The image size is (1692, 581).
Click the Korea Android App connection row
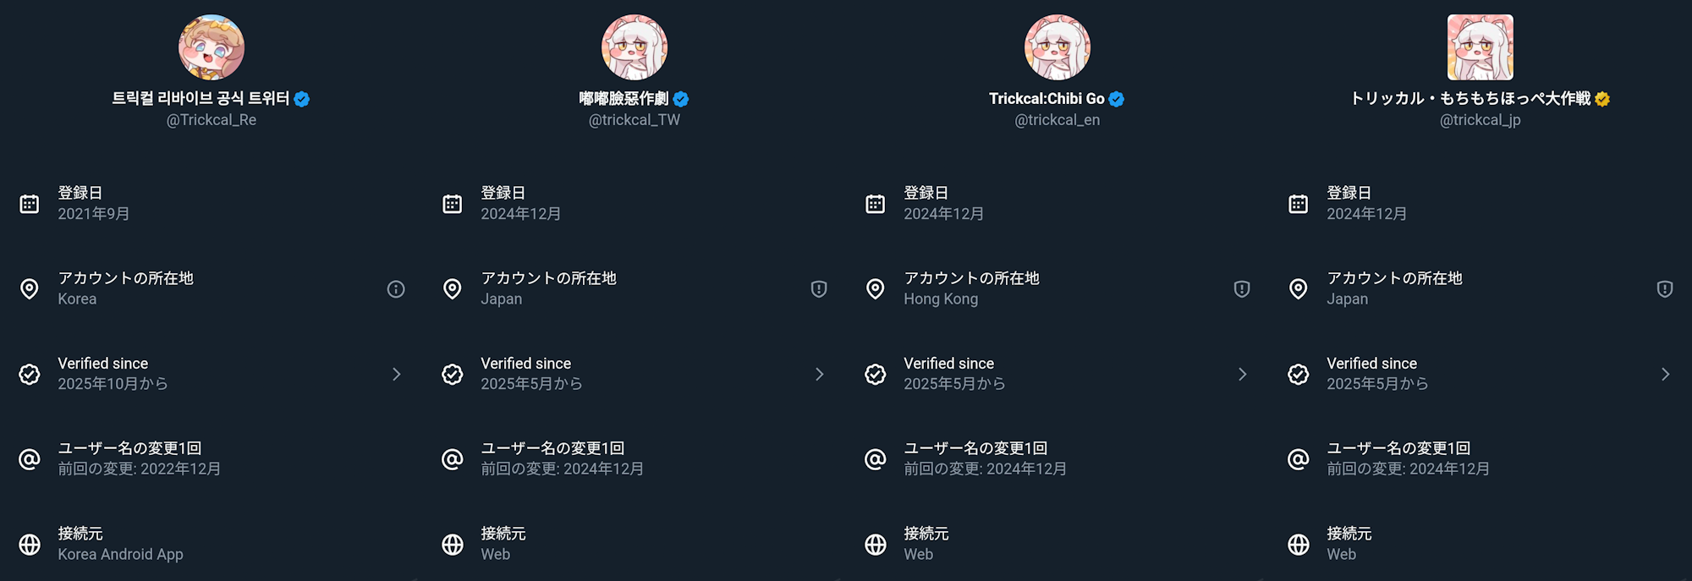[120, 545]
